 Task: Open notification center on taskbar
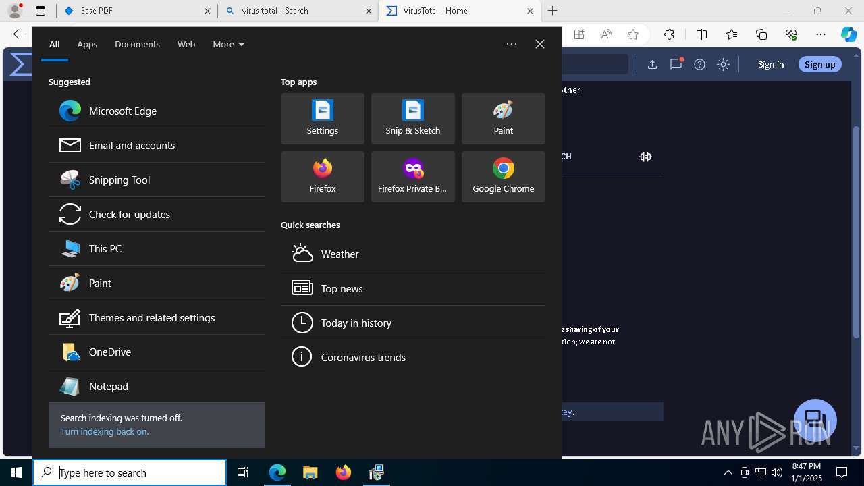click(842, 473)
